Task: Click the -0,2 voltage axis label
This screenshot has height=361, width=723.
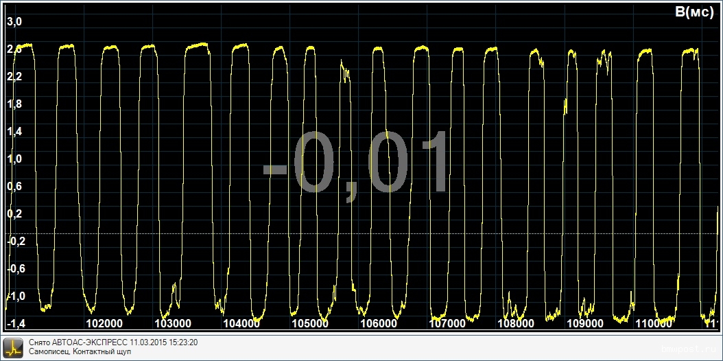Action: pos(16,242)
